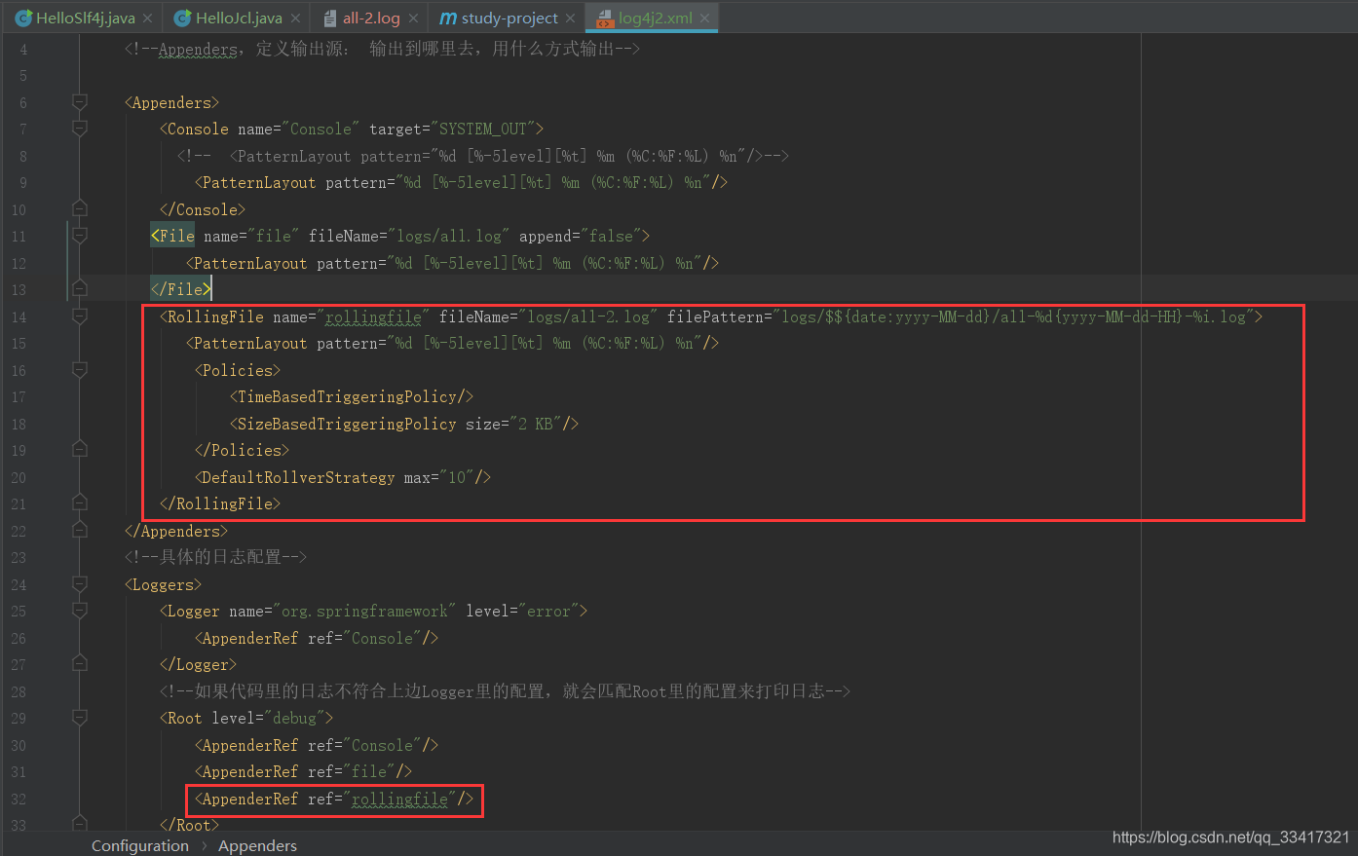
Task: Fold the closing File tag on line 13
Action: click(80, 289)
